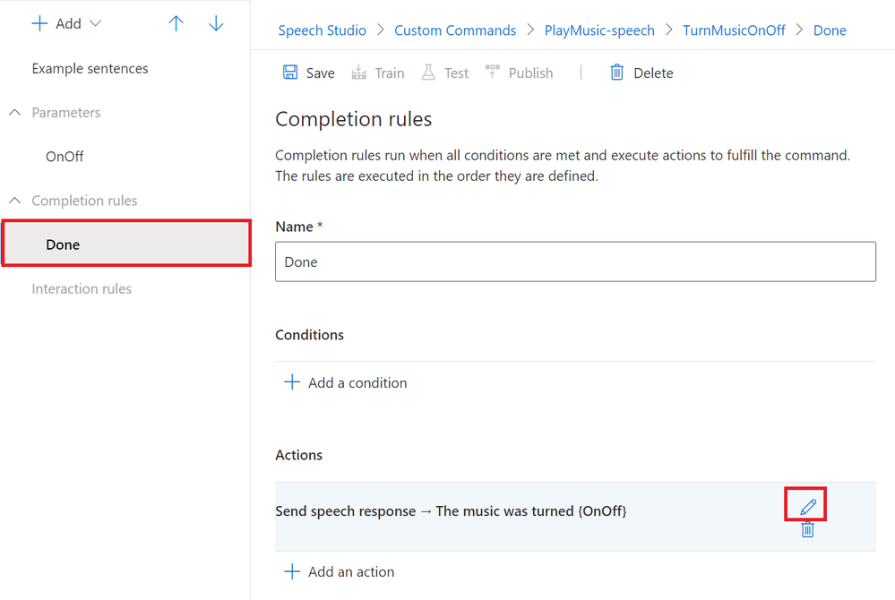The image size is (895, 600).
Task: Open Interaction rules in the sidebar
Action: (x=82, y=288)
